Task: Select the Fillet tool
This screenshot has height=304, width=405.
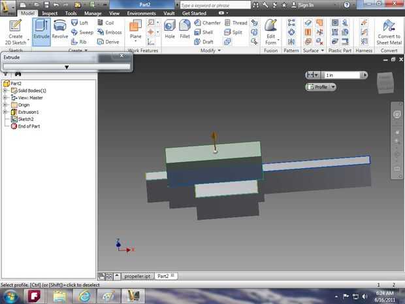Action: point(186,30)
